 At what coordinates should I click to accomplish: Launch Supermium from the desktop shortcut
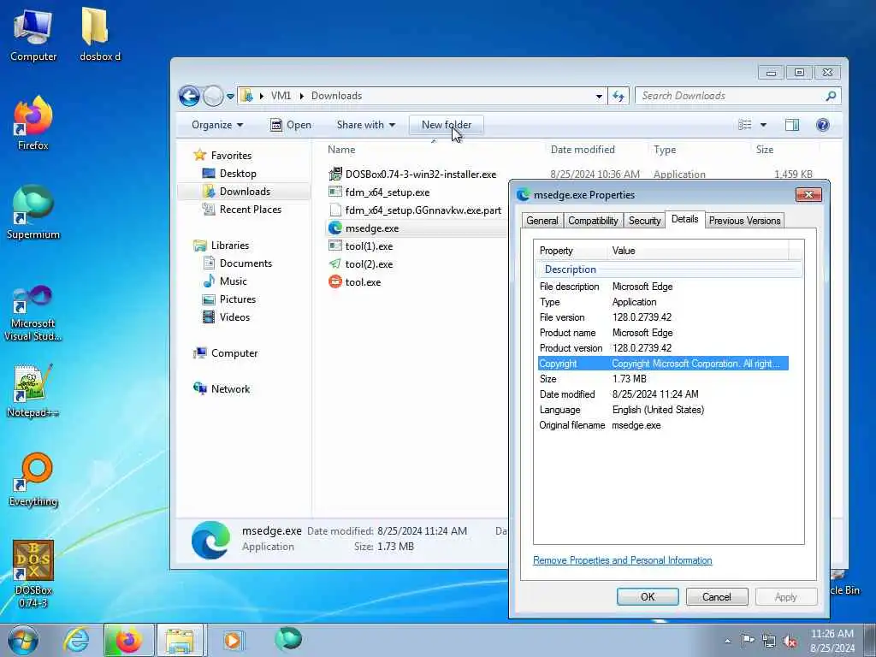[33, 212]
